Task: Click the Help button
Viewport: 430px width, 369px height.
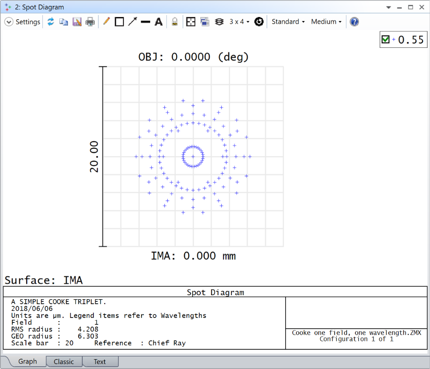Action: pyautogui.click(x=354, y=21)
